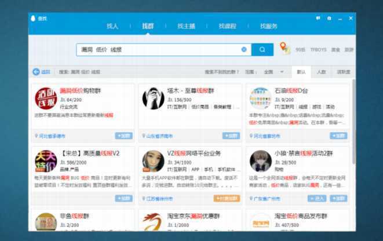Click the blue magnifier search button

(x=262, y=50)
